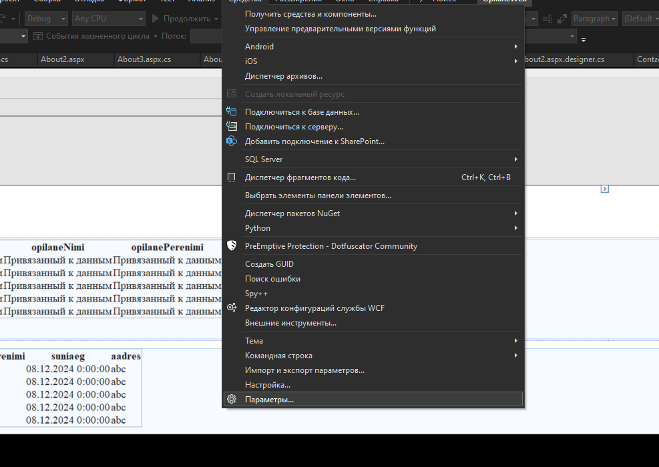Open the Paragraph block format dropdown
659x467 pixels.
point(594,19)
